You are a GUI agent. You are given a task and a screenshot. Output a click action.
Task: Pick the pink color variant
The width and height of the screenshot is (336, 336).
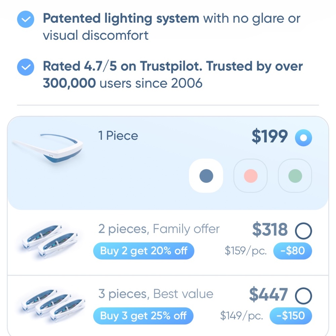click(x=250, y=175)
